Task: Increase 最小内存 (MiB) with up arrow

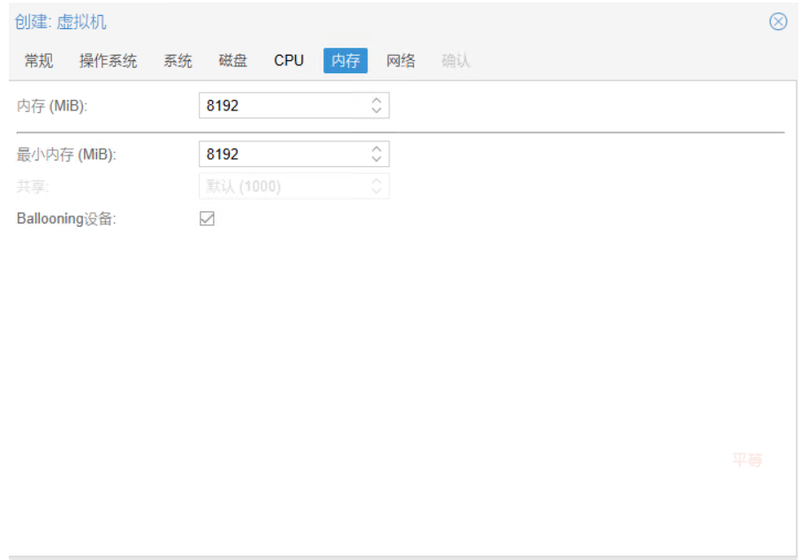Action: [x=377, y=148]
